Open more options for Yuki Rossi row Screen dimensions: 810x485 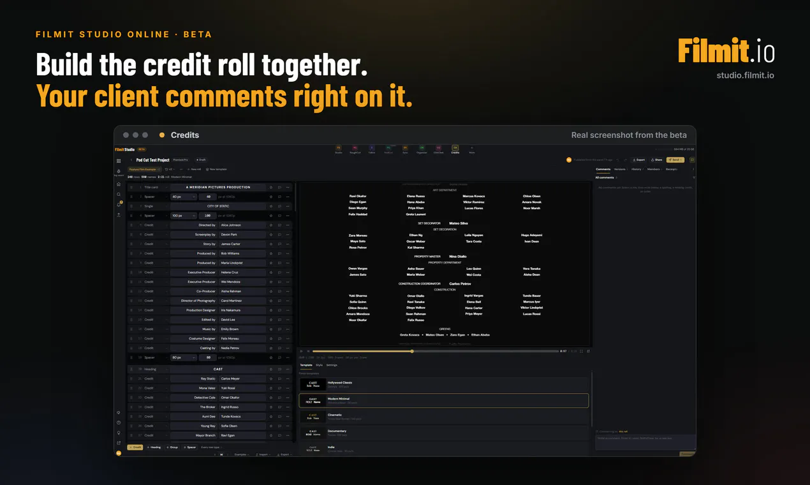coord(288,388)
